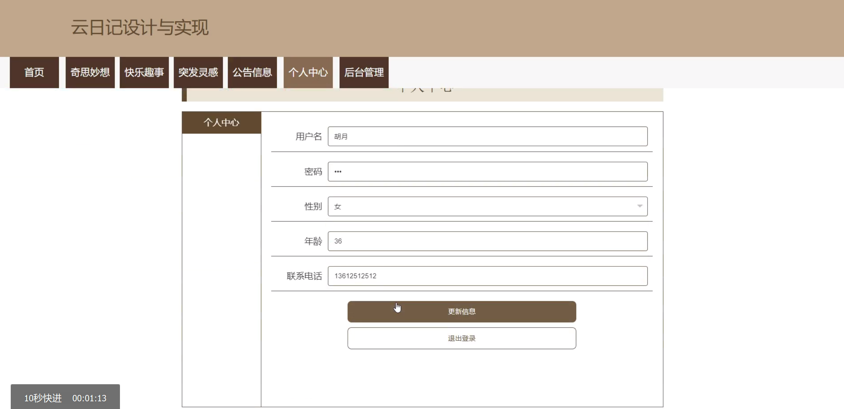Open 后台管理 from navigation bar
This screenshot has width=844, height=409.
pyautogui.click(x=364, y=72)
